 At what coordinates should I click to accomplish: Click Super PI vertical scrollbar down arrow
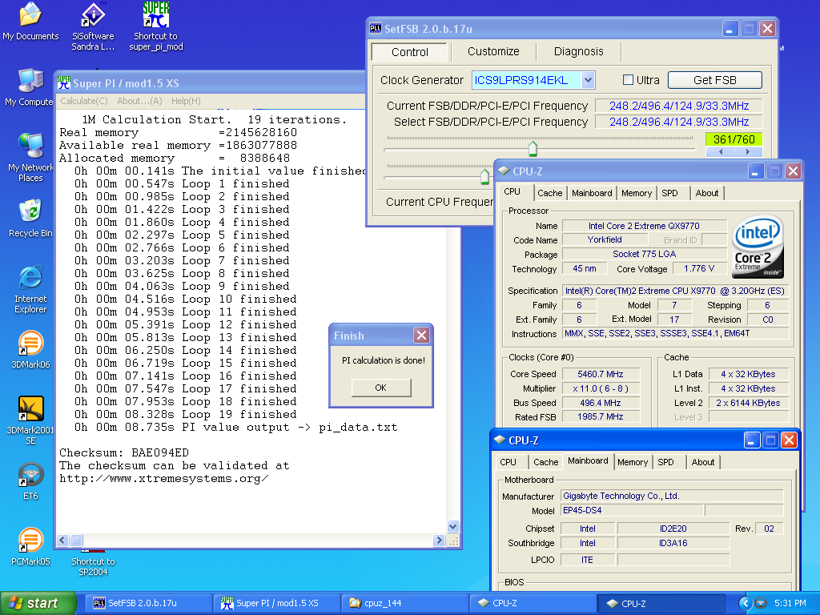point(453,527)
